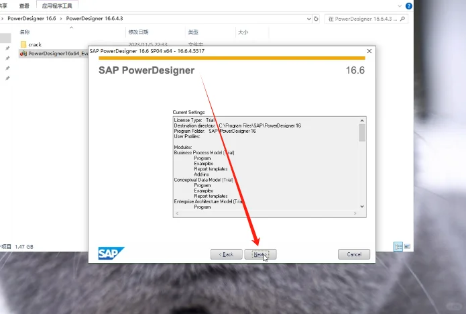This screenshot has height=314, width=466.
Task: Refresh the Explorer address bar
Action: [x=316, y=19]
